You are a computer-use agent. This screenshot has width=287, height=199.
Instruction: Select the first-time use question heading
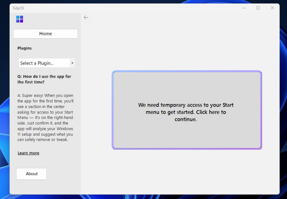[x=44, y=79]
